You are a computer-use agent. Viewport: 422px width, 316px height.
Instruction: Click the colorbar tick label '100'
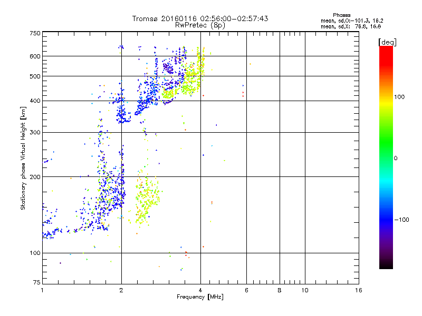[x=399, y=97]
